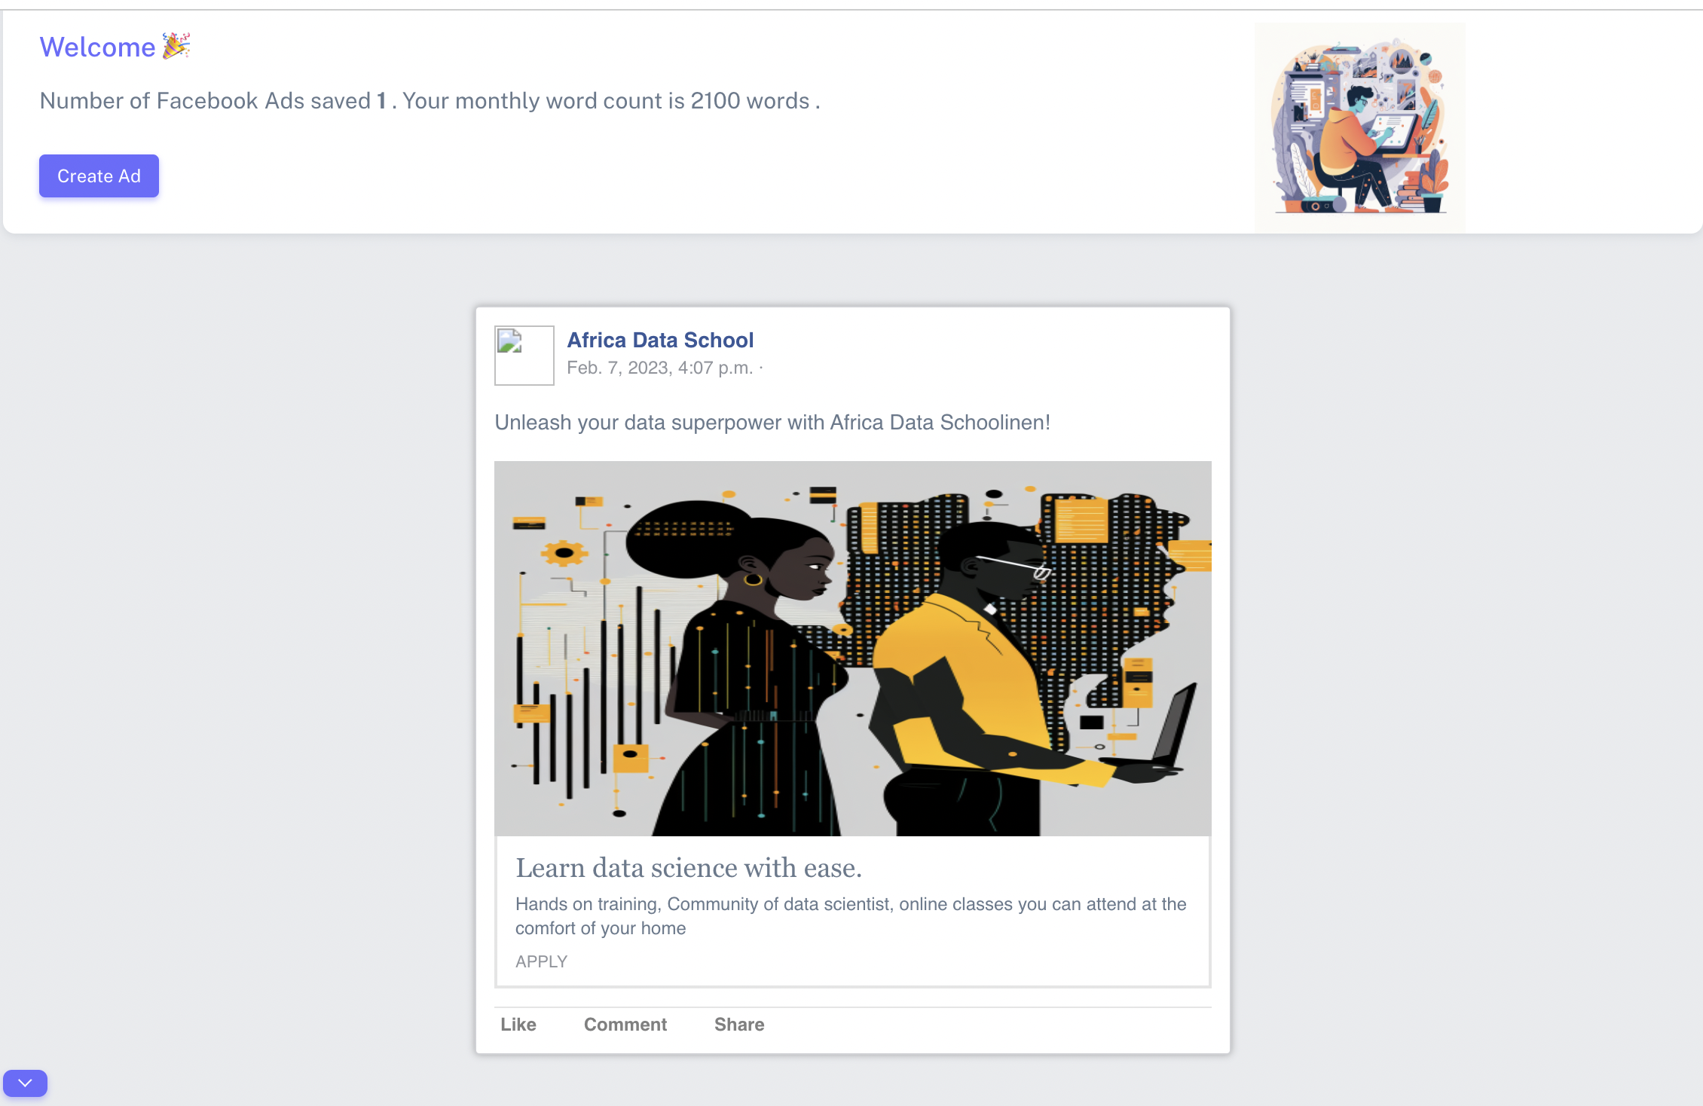1703x1106 pixels.
Task: Click Comment on the ad preview
Action: [625, 1025]
